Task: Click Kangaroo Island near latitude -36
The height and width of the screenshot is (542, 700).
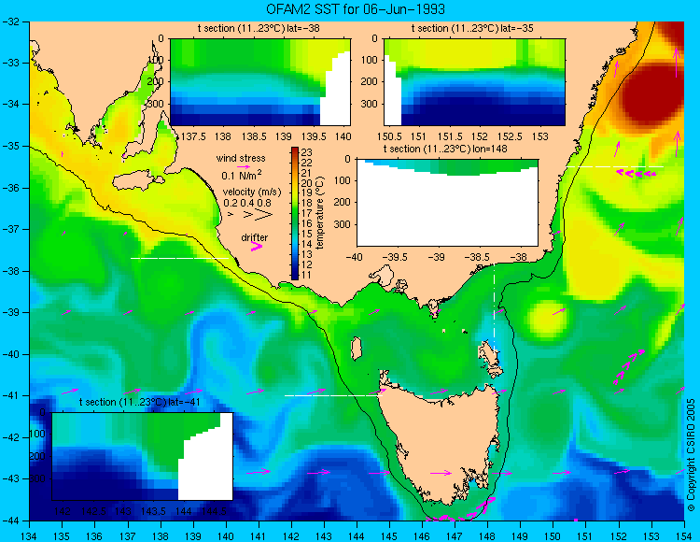Action: (138, 181)
